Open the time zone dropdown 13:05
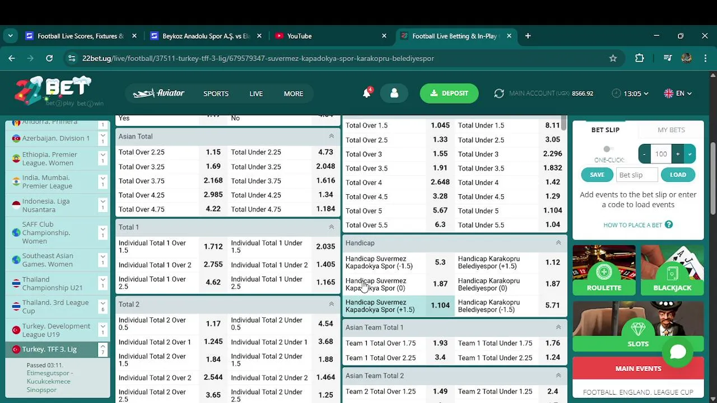This screenshot has height=403, width=717. [x=630, y=93]
